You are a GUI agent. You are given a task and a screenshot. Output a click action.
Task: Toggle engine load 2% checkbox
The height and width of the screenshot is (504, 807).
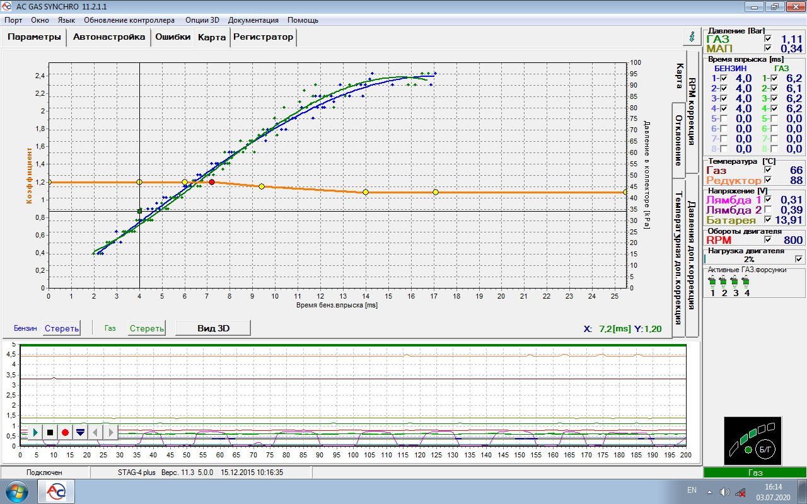(x=799, y=258)
